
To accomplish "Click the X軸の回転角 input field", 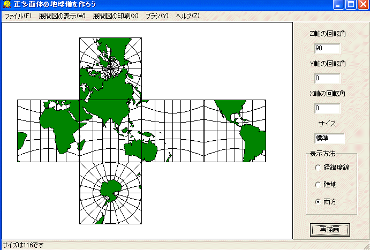I will tap(327, 108).
